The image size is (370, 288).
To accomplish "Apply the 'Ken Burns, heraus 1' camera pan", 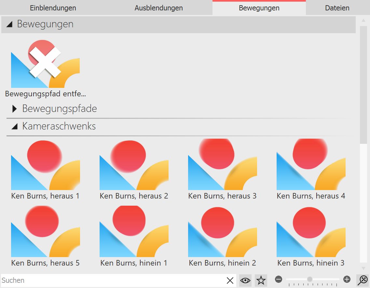I will pos(45,166).
